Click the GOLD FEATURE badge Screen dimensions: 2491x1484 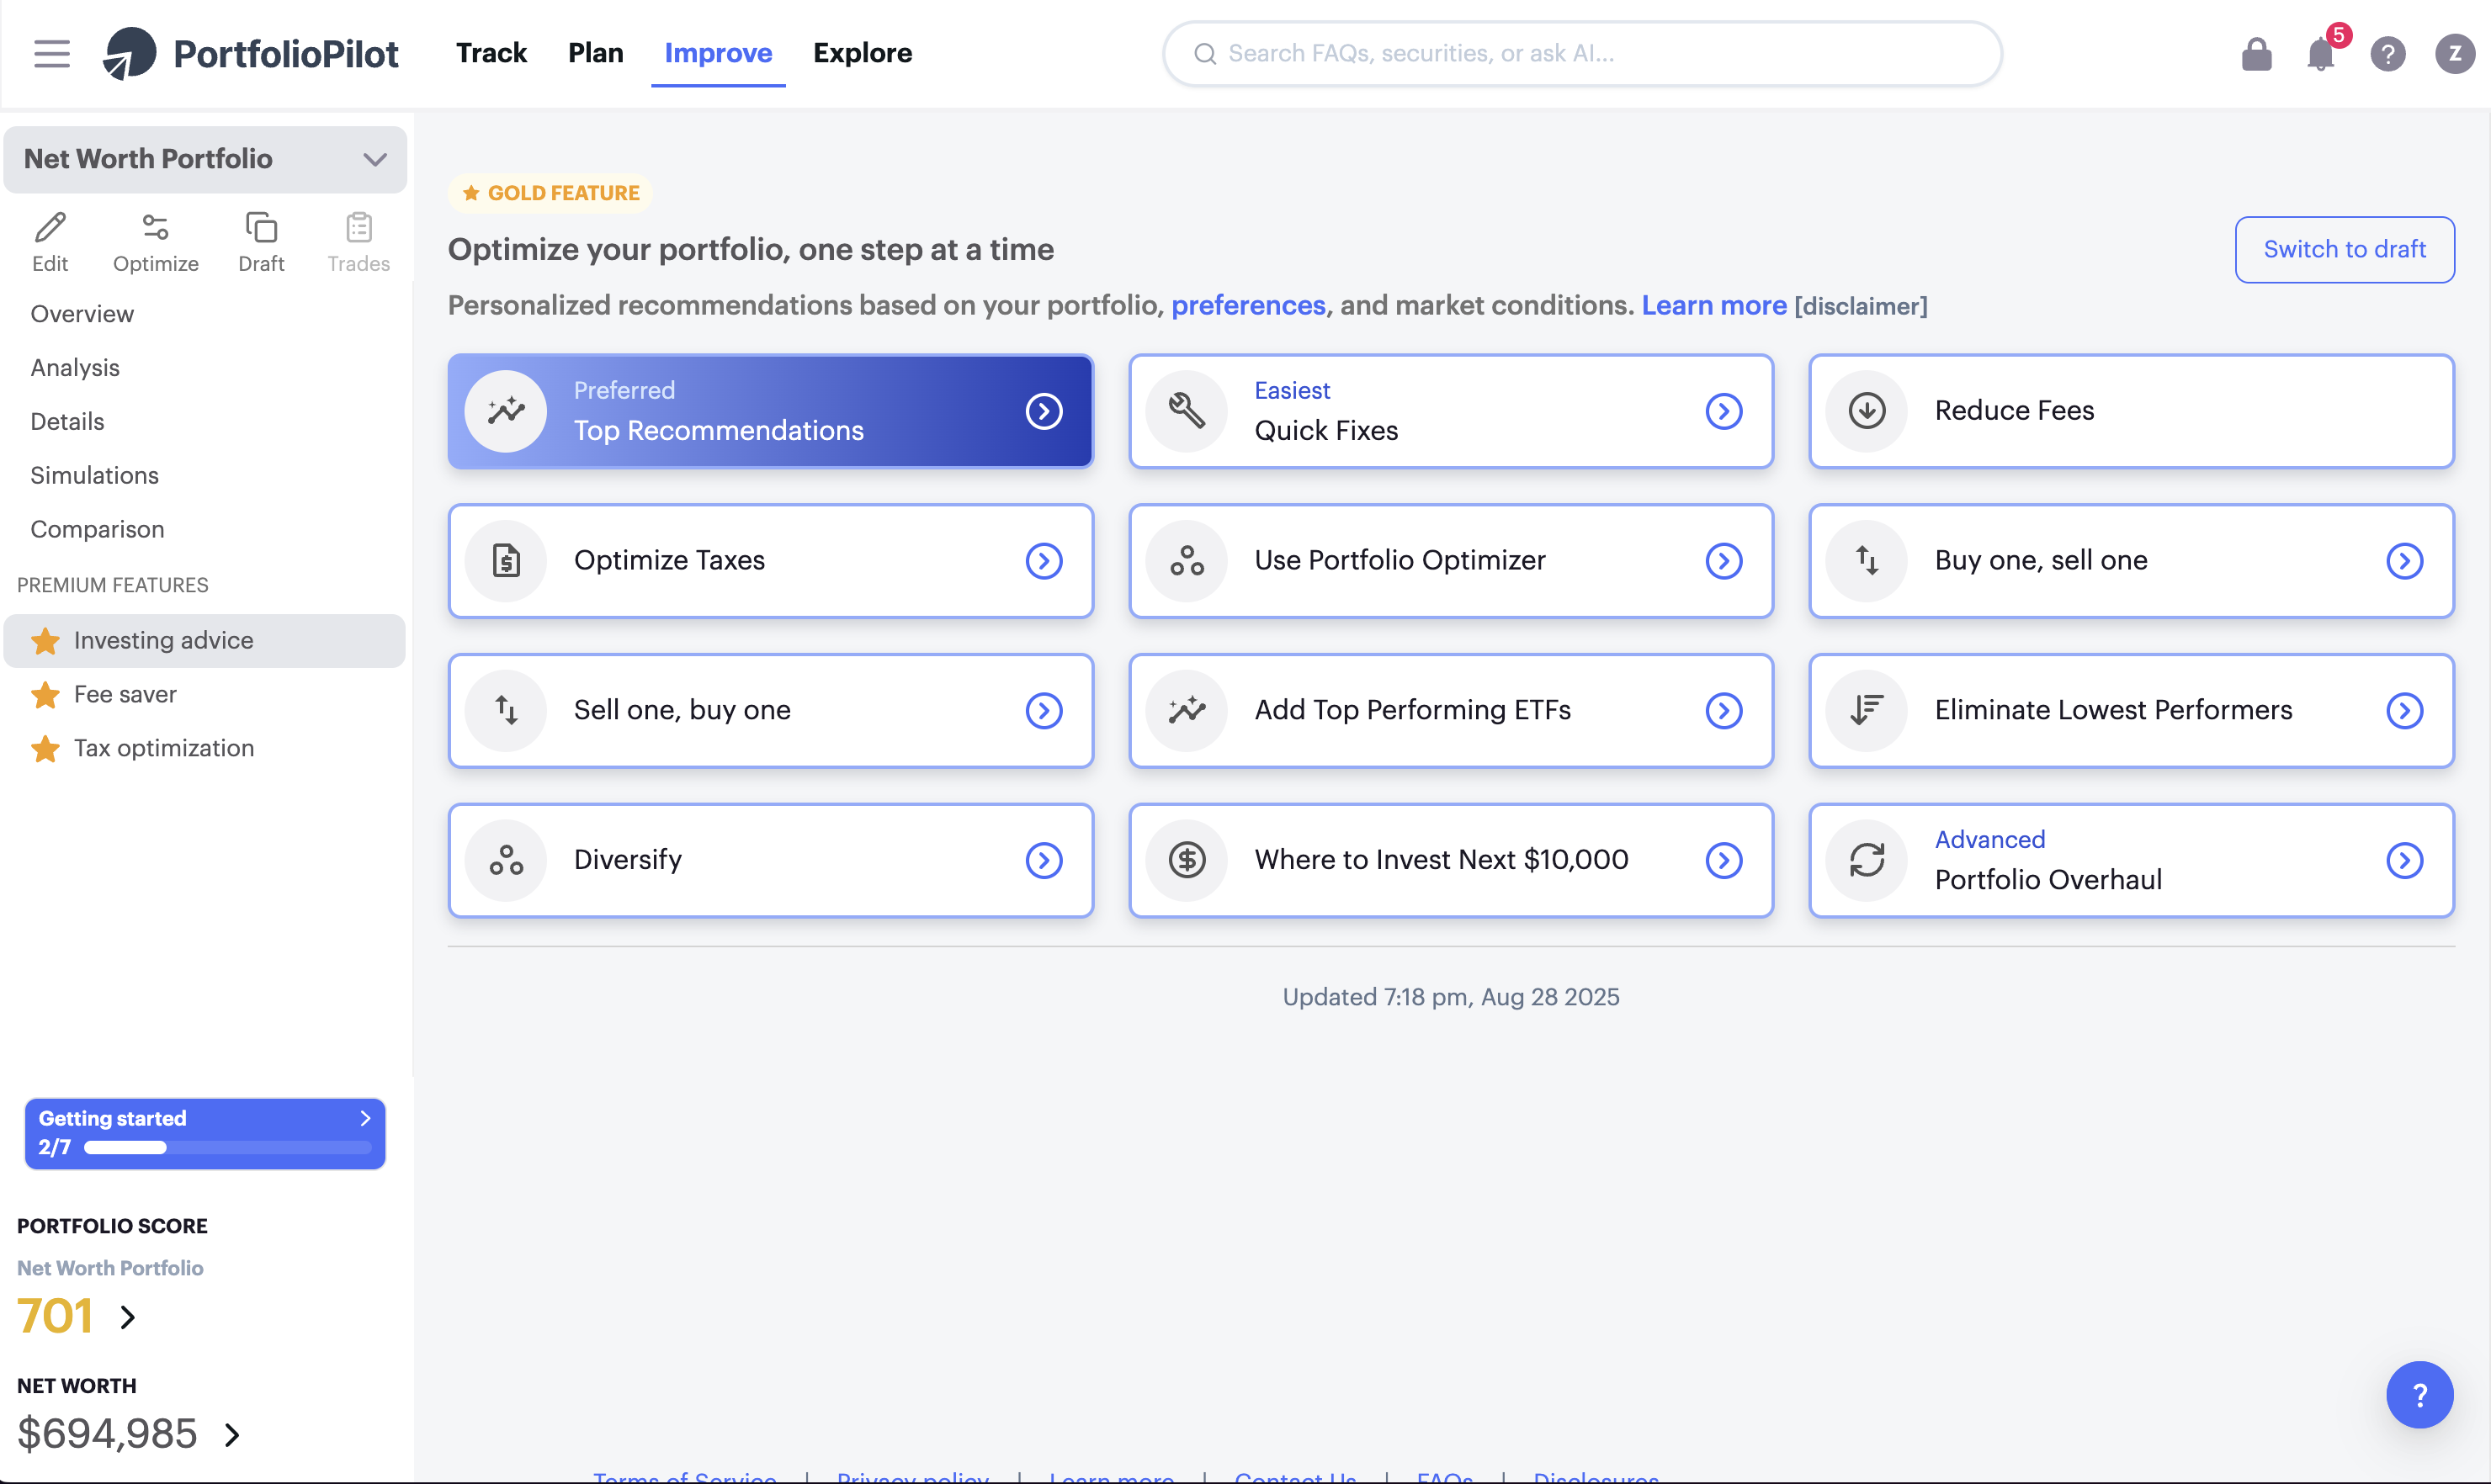(550, 193)
